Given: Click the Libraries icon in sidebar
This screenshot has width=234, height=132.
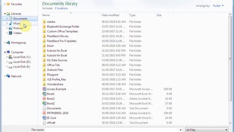Looking at the screenshot, I should (8, 14).
